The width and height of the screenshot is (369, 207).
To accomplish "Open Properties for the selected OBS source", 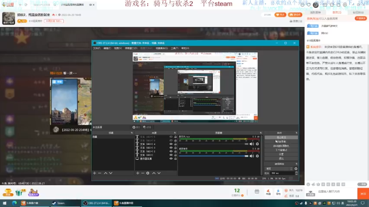I will coord(136,127).
